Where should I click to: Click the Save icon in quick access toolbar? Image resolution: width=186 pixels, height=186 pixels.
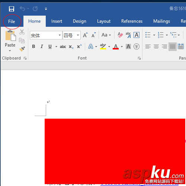click(12, 9)
